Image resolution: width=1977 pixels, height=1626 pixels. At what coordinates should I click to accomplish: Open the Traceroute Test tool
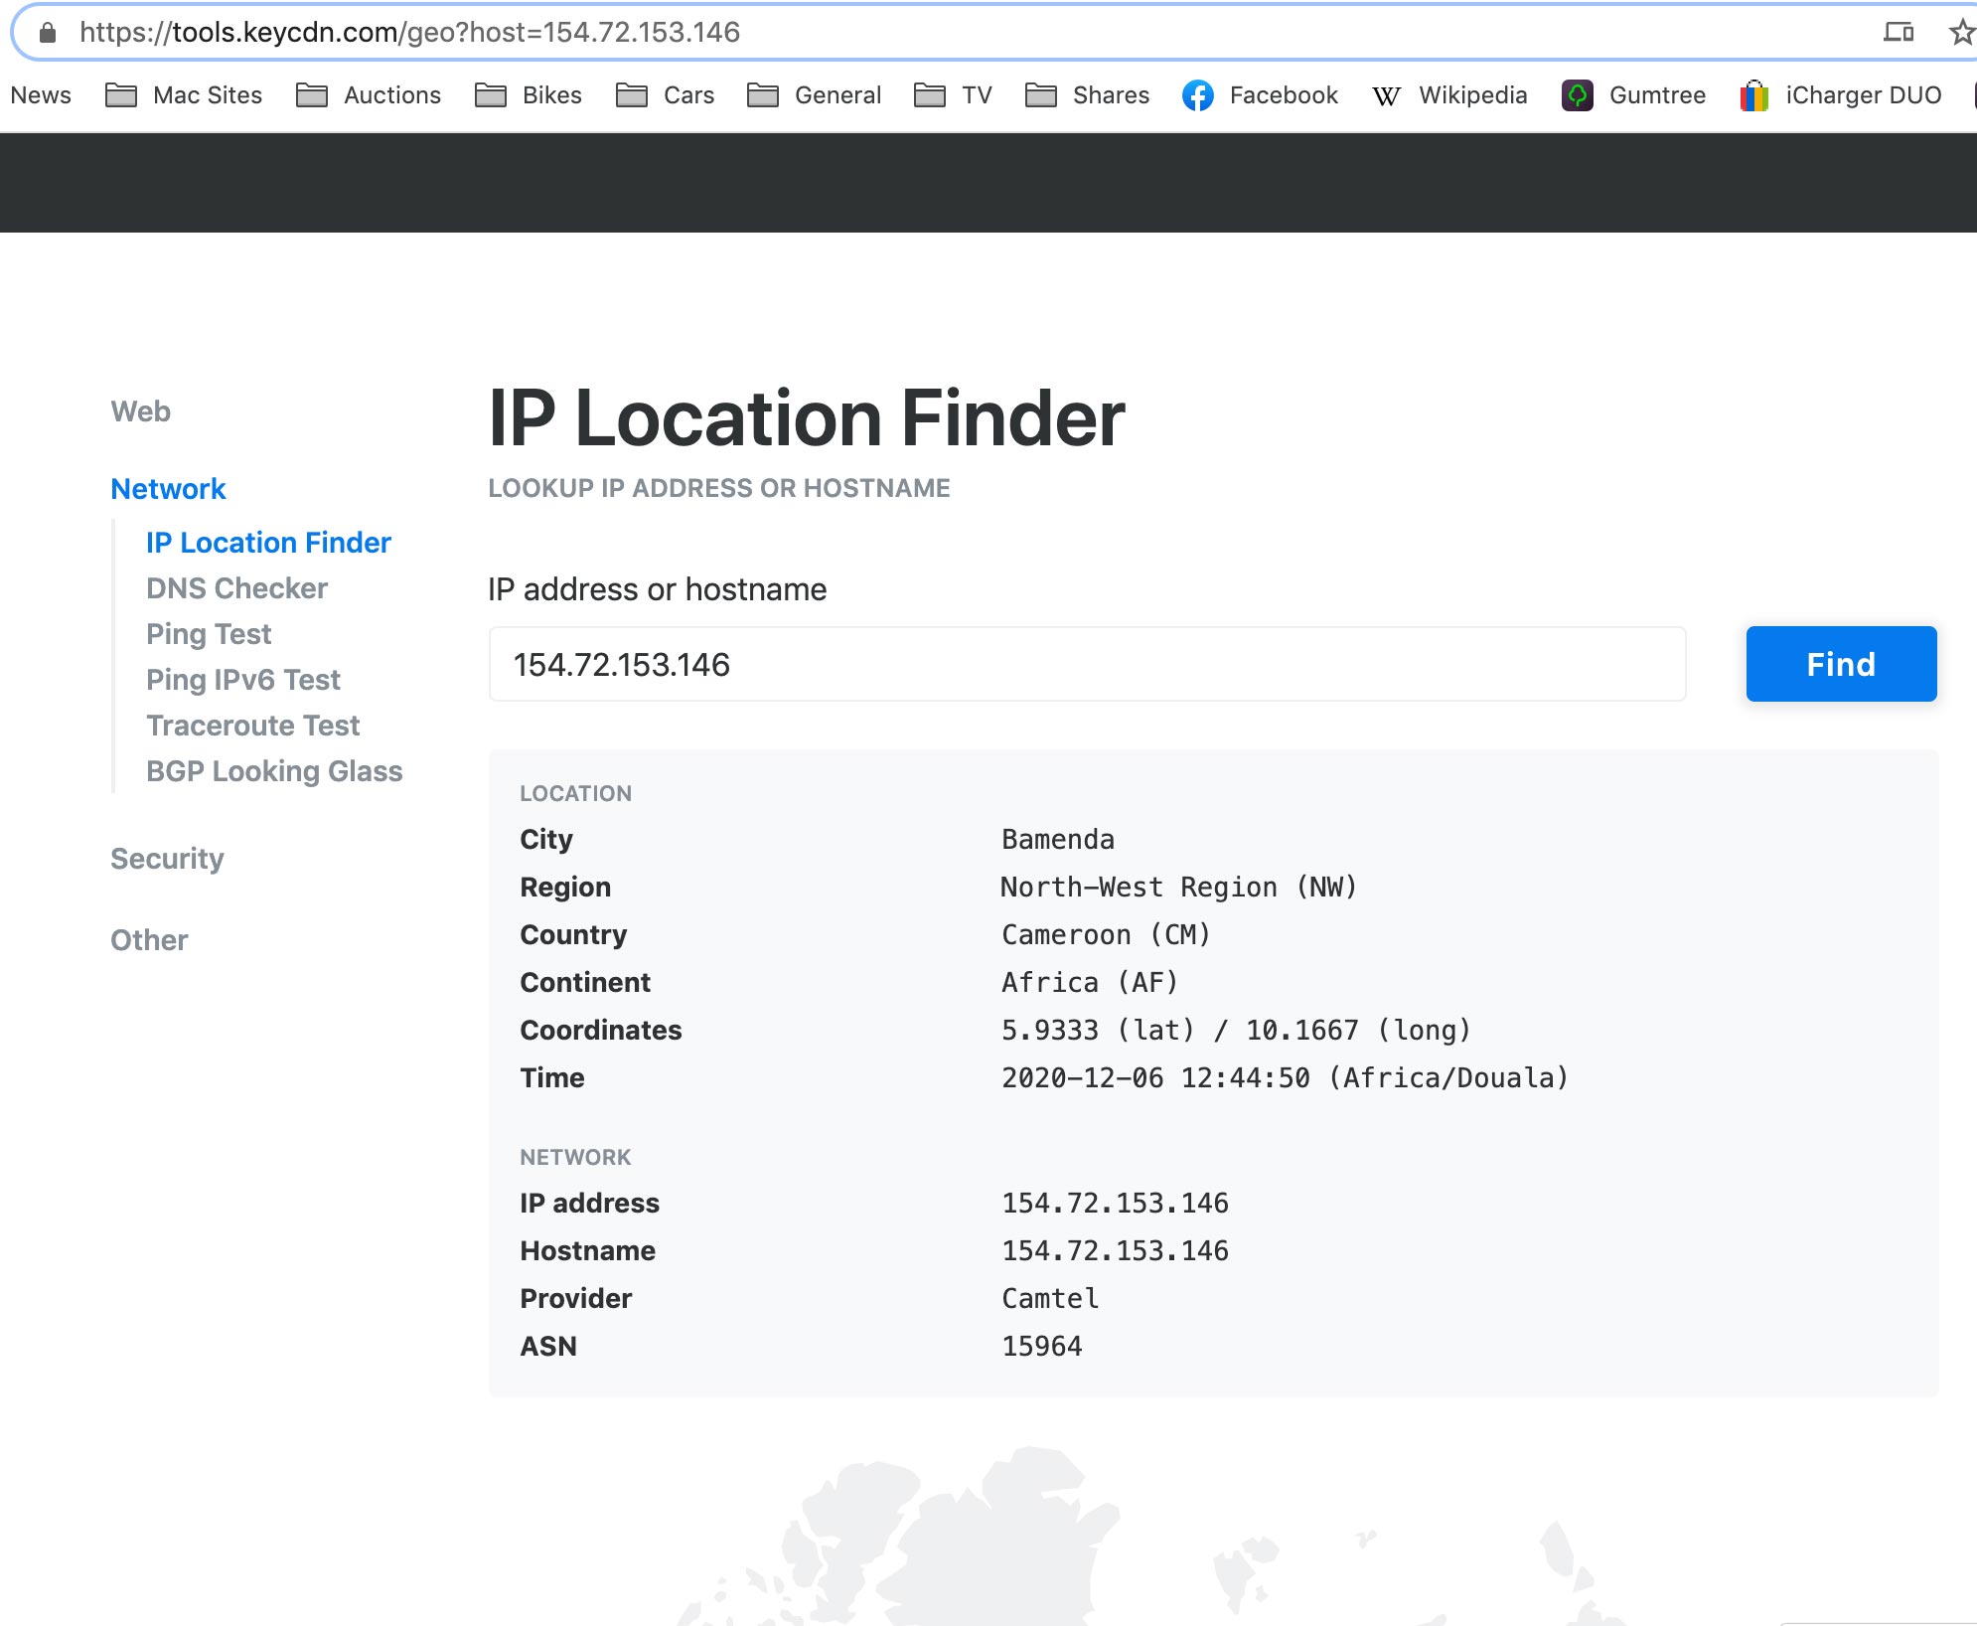pyautogui.click(x=252, y=726)
